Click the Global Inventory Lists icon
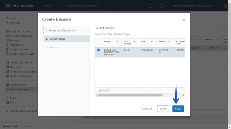Viewport: 231px width, 129px height. click(7, 54)
